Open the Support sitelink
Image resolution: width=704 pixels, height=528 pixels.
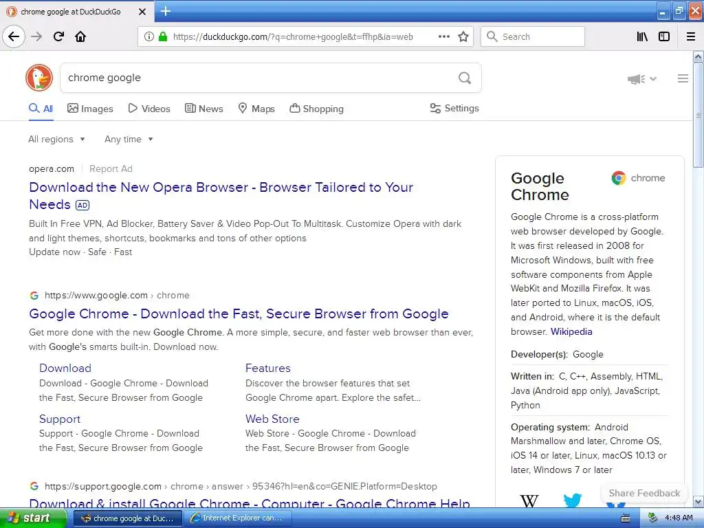(60, 419)
